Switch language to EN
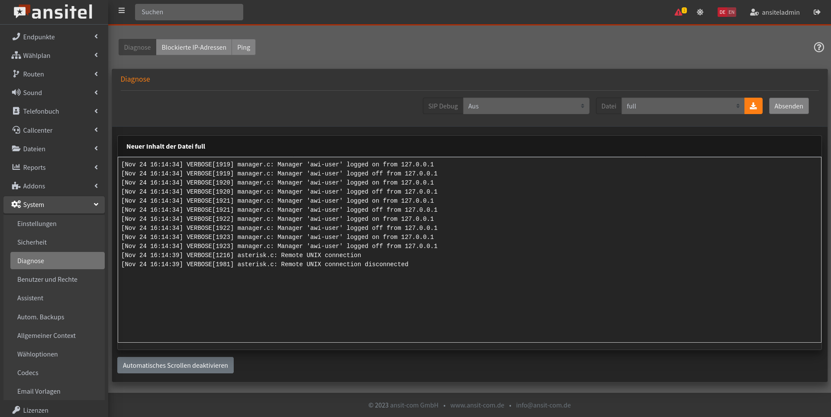This screenshot has width=831, height=417. coord(731,12)
